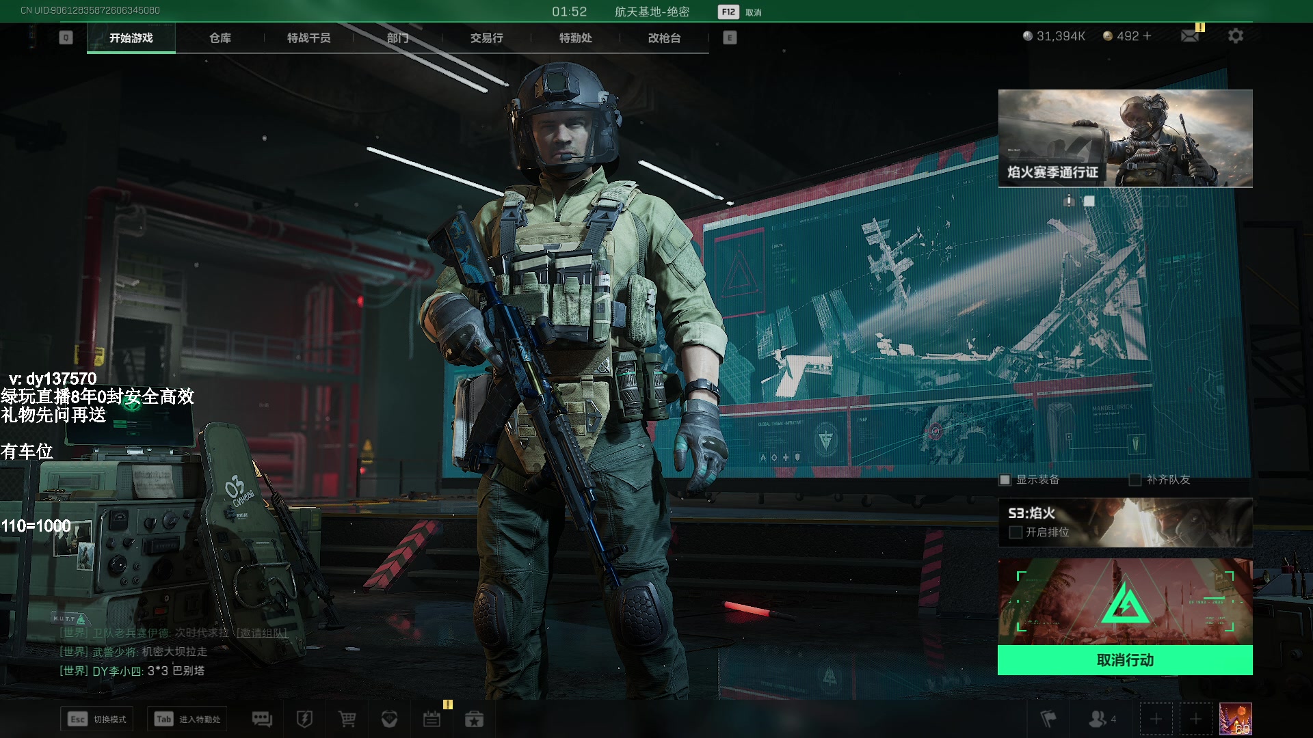Click world chat line from 武警少将

click(133, 652)
